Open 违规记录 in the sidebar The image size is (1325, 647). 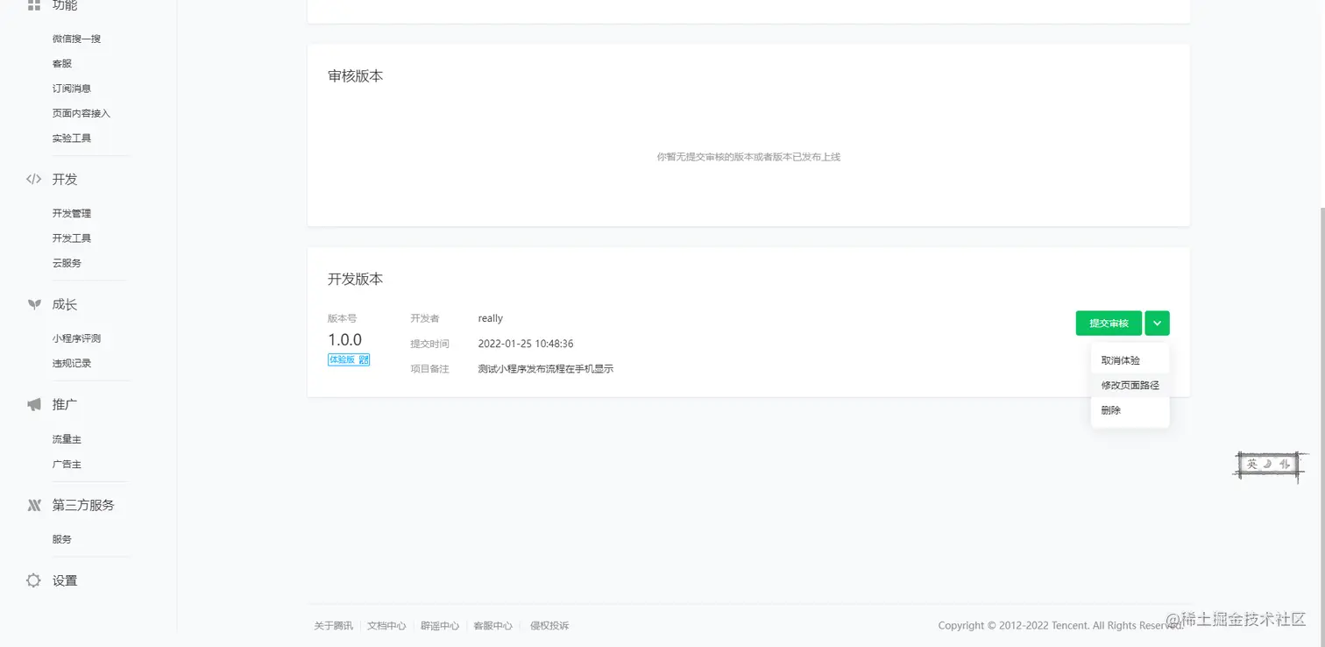pos(72,363)
